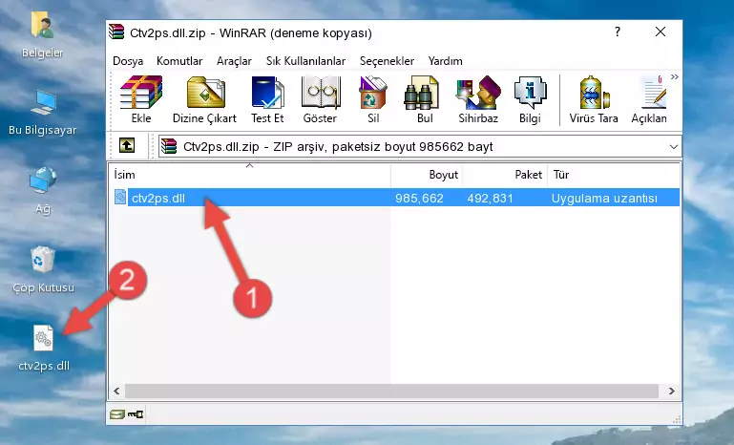This screenshot has height=445, width=734.
Task: Sort files by Paket column
Action: (x=505, y=174)
